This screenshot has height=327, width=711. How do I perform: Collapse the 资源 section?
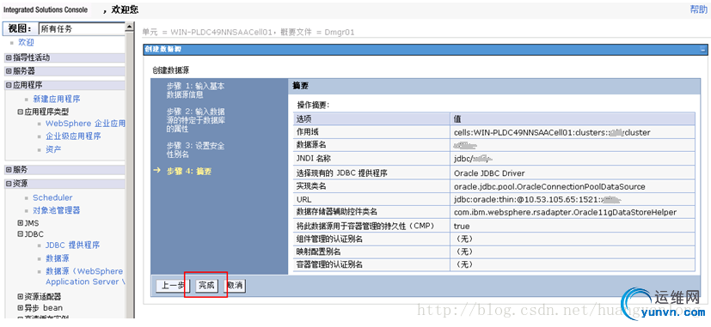pos(9,184)
